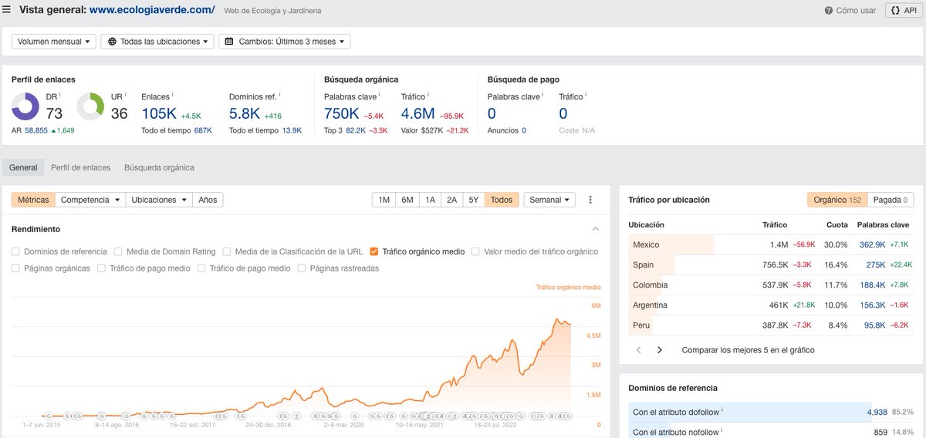Collapse the Rendimiento section
926x438 pixels.
coord(595,229)
